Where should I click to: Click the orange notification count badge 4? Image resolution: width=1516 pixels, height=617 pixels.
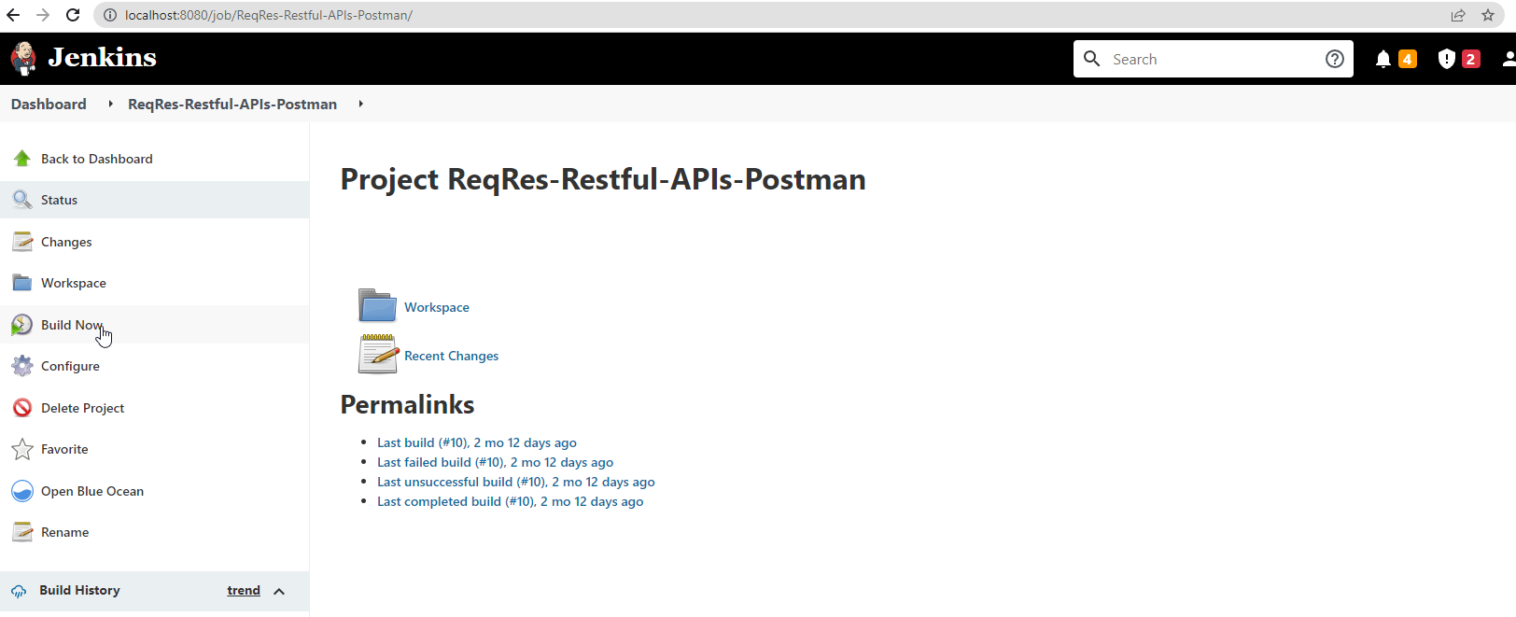pos(1408,59)
